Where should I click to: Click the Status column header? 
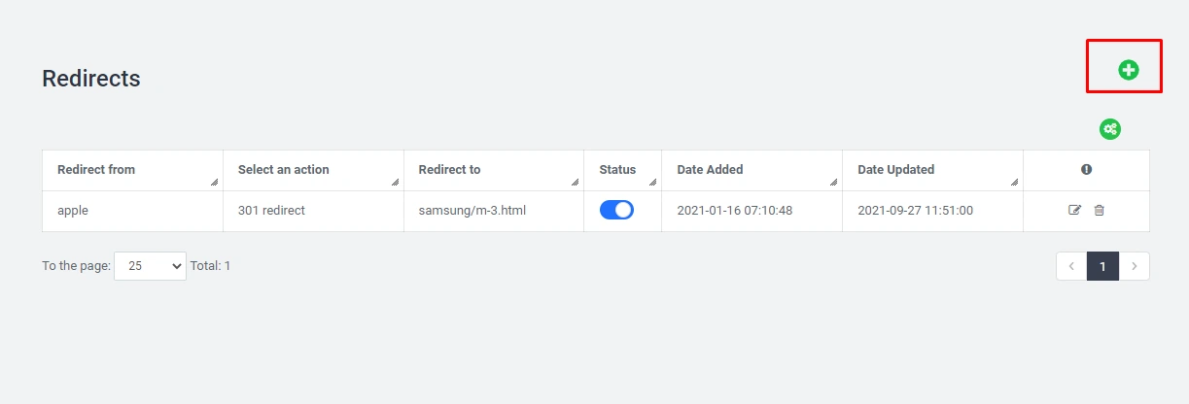coord(617,169)
